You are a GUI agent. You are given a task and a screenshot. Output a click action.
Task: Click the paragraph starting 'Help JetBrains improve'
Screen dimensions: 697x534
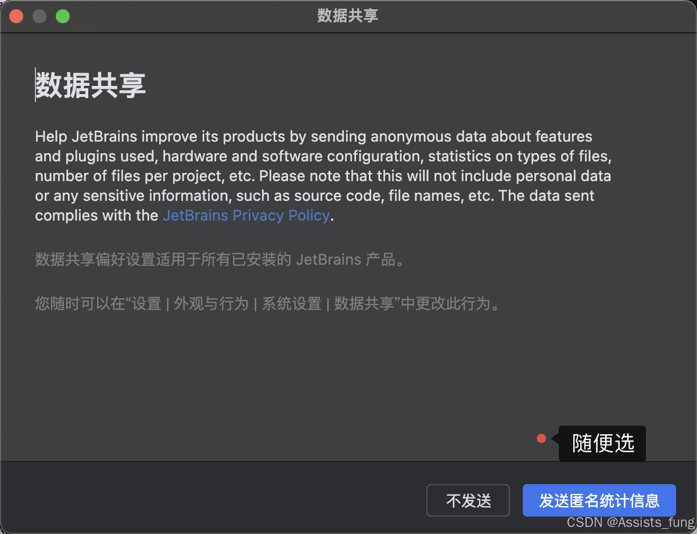[324, 176]
